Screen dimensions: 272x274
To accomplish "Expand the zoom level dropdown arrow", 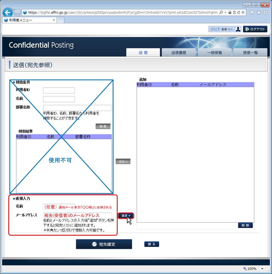I will [262, 269].
